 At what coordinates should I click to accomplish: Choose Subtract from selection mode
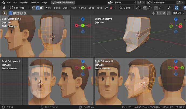pyautogui.click(x=18, y=13)
